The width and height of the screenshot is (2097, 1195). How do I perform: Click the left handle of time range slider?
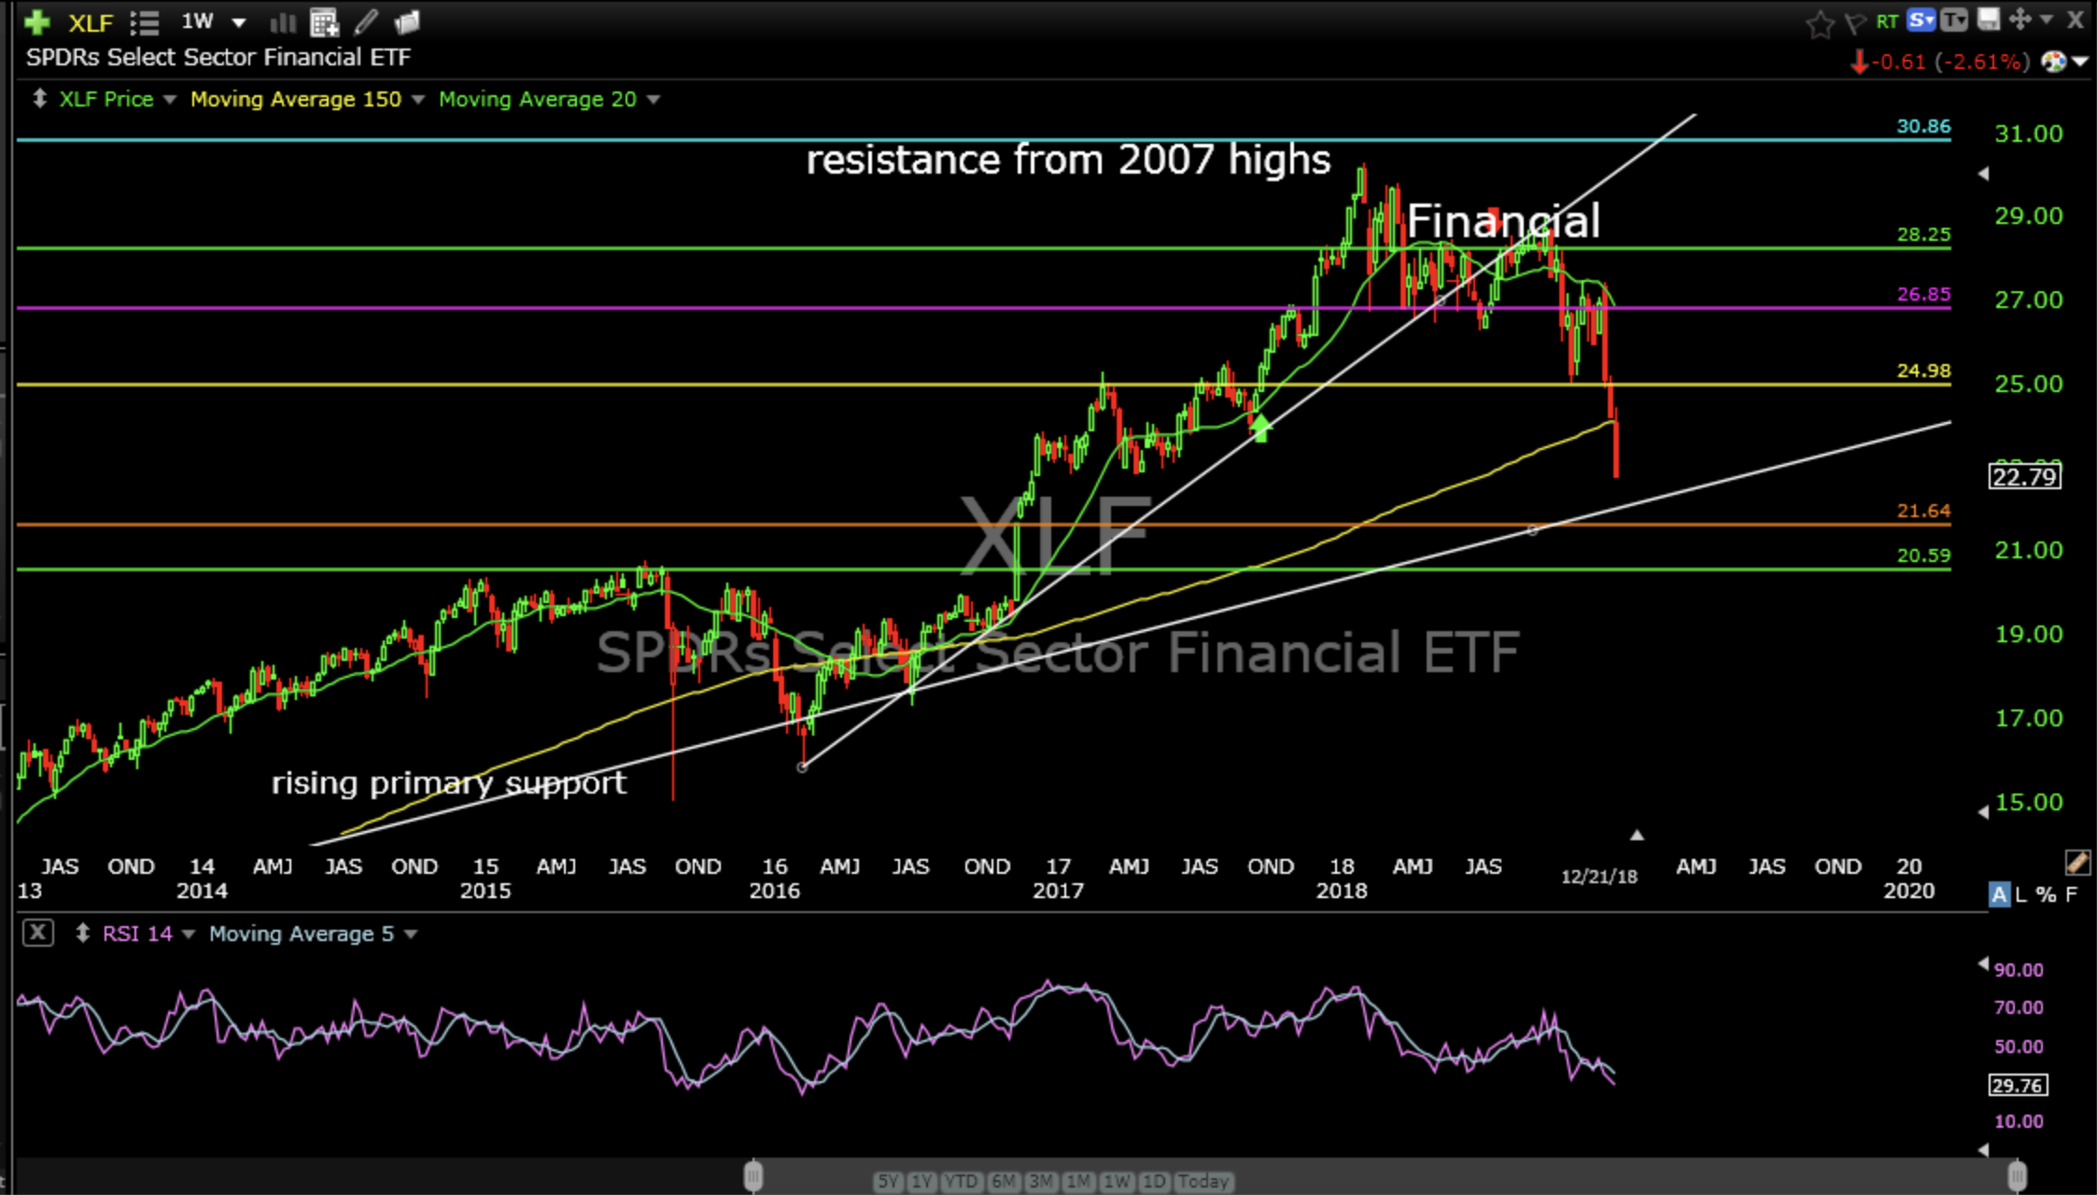click(753, 1175)
